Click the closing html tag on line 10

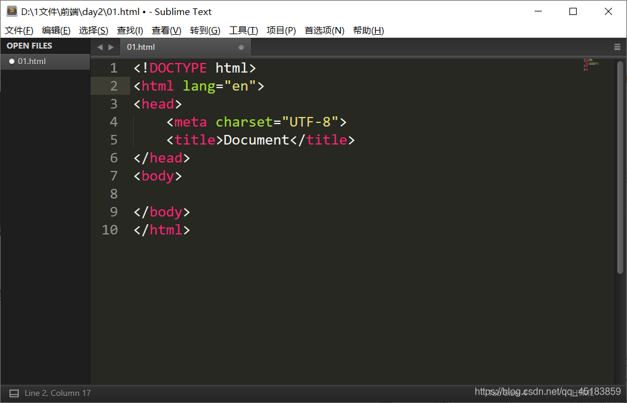click(x=162, y=230)
